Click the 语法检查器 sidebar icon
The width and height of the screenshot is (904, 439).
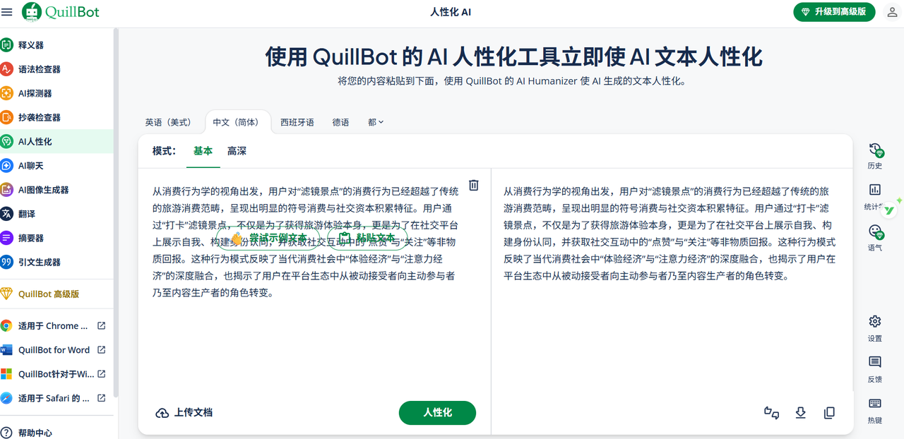pyautogui.click(x=6, y=69)
